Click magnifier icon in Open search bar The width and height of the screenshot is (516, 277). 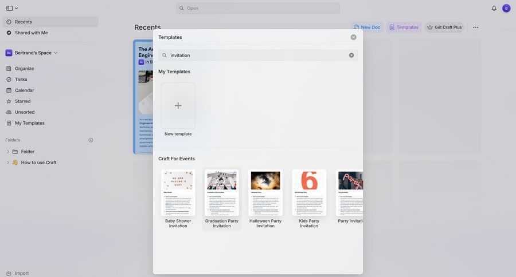[181, 8]
